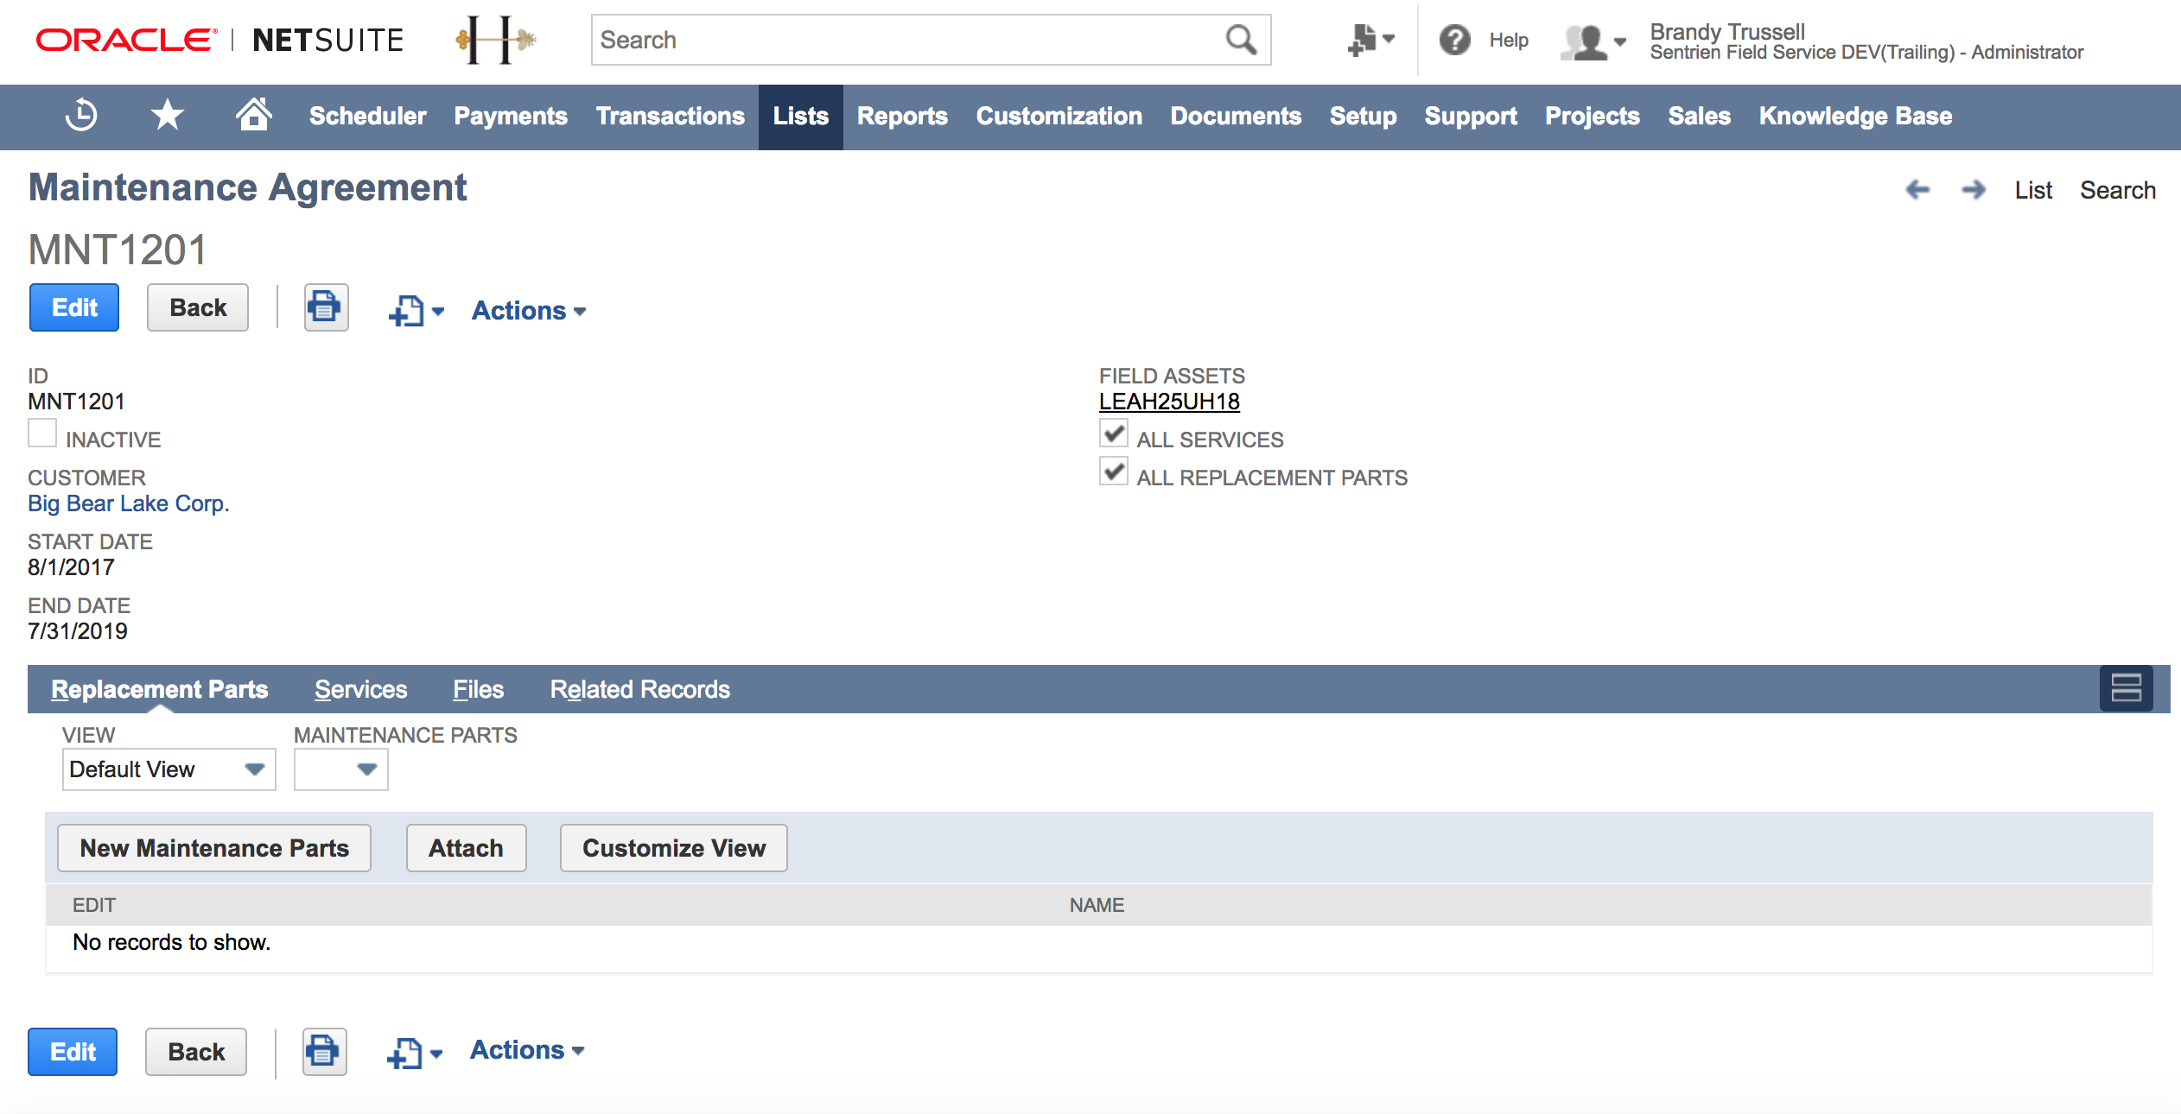Switch to the Related Records tab
The width and height of the screenshot is (2181, 1114).
[639, 689]
